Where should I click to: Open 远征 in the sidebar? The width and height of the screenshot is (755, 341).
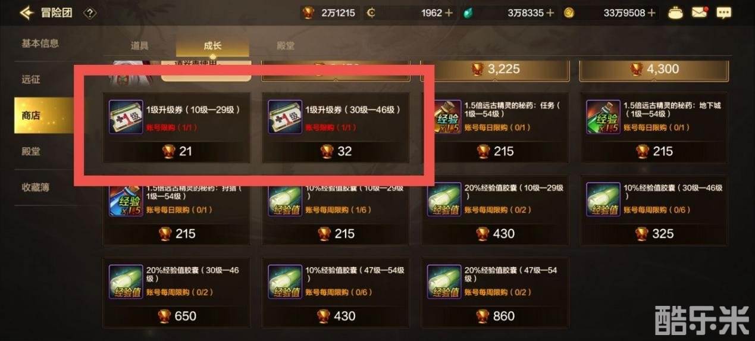pos(31,79)
